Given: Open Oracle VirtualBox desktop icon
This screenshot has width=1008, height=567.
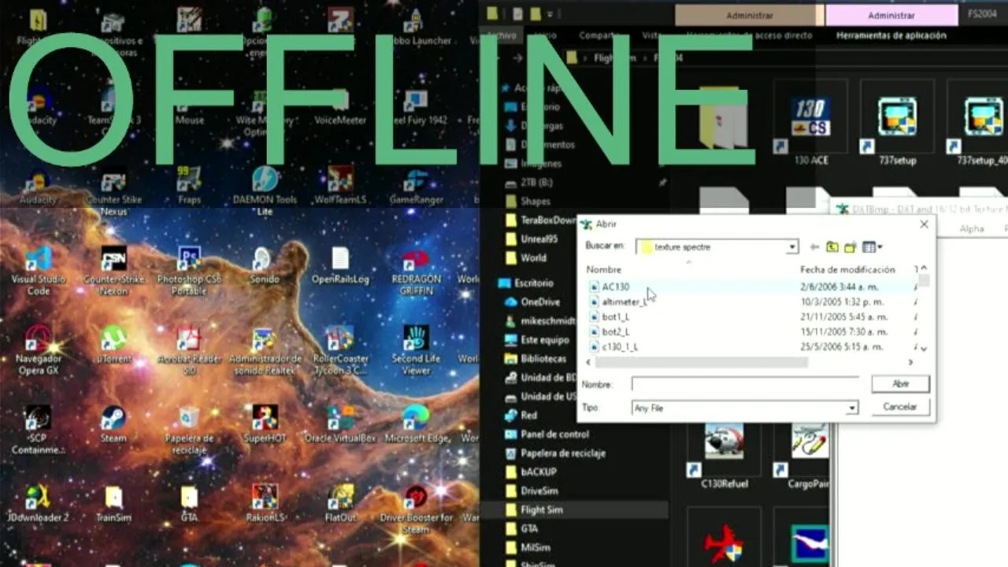Looking at the screenshot, I should pos(340,424).
